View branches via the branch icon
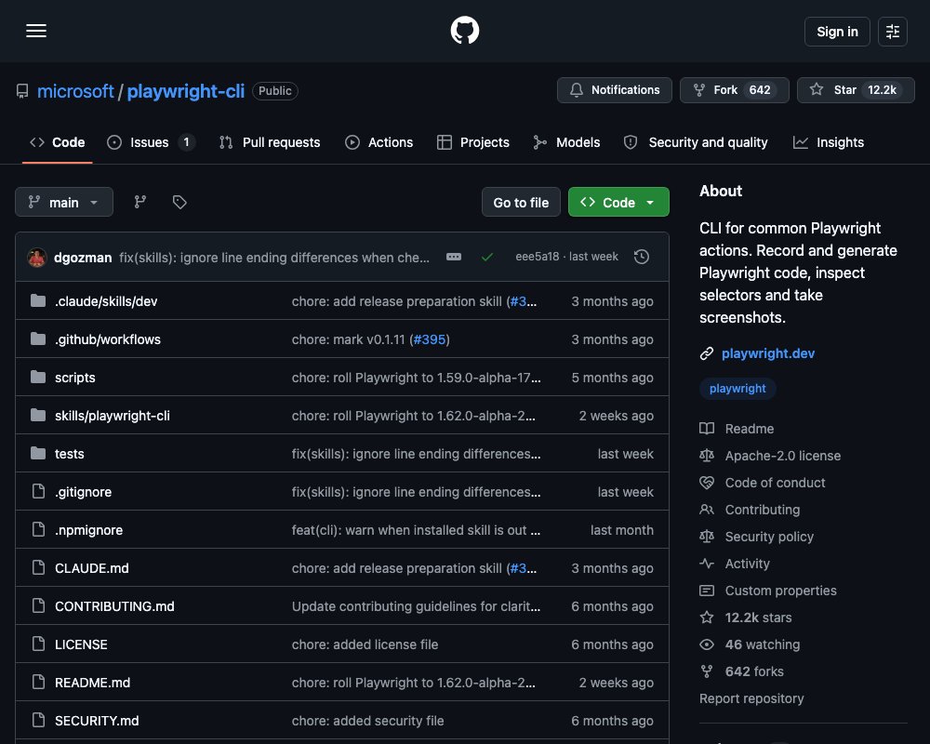930x744 pixels. point(140,203)
